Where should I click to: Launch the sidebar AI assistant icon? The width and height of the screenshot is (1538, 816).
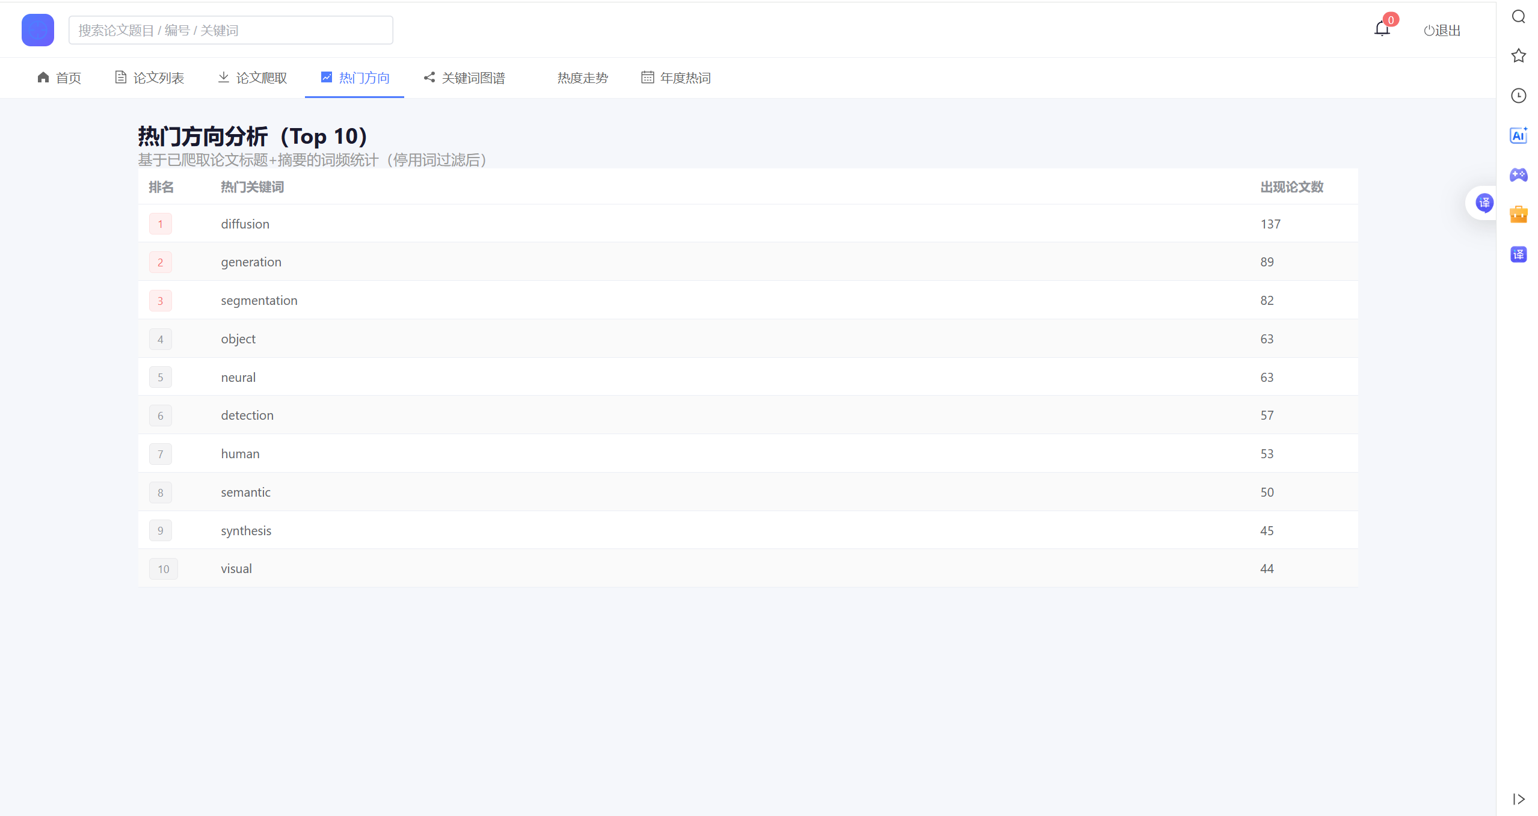point(1519,135)
